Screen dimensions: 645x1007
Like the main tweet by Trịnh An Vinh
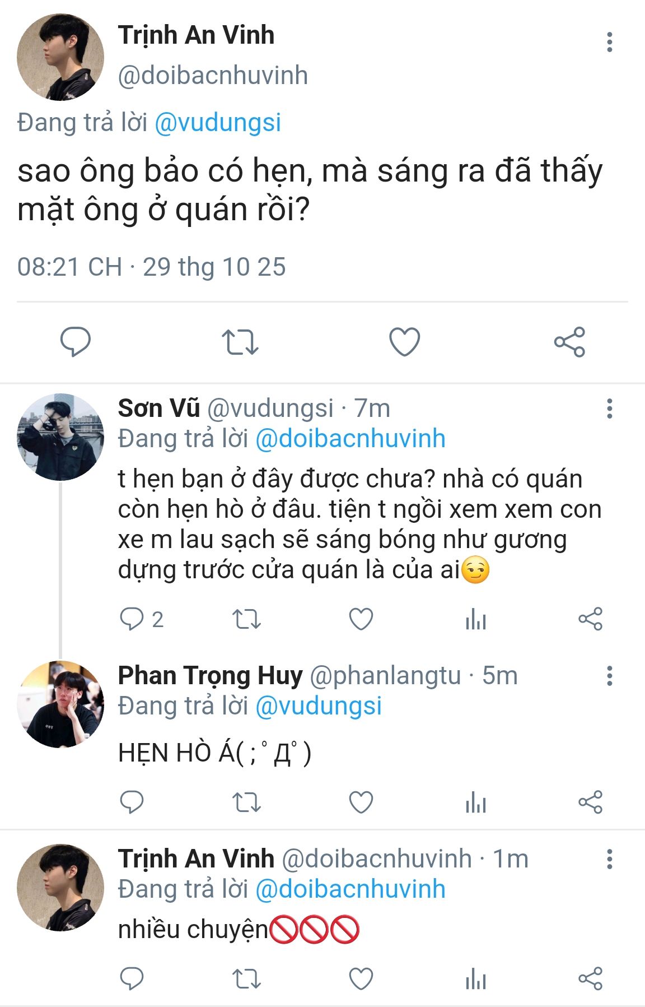coord(404,341)
